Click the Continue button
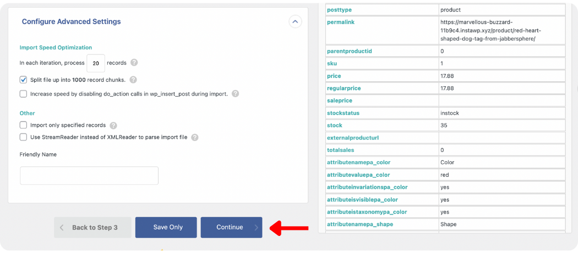578x253 pixels. [231, 227]
